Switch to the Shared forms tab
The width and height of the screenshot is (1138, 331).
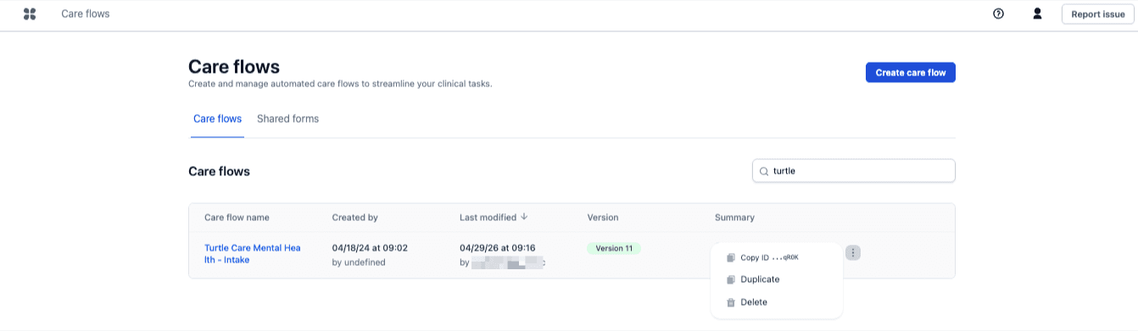tap(287, 119)
